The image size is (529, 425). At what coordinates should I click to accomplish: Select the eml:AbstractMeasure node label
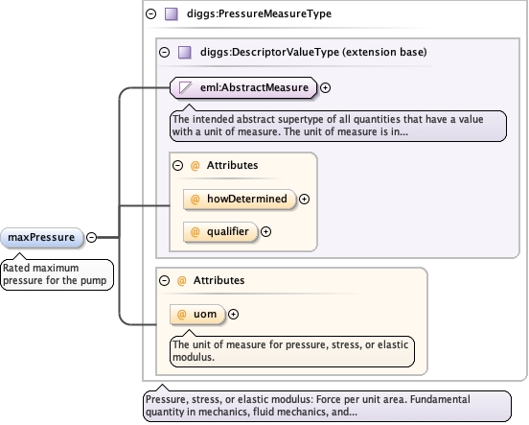click(x=254, y=88)
